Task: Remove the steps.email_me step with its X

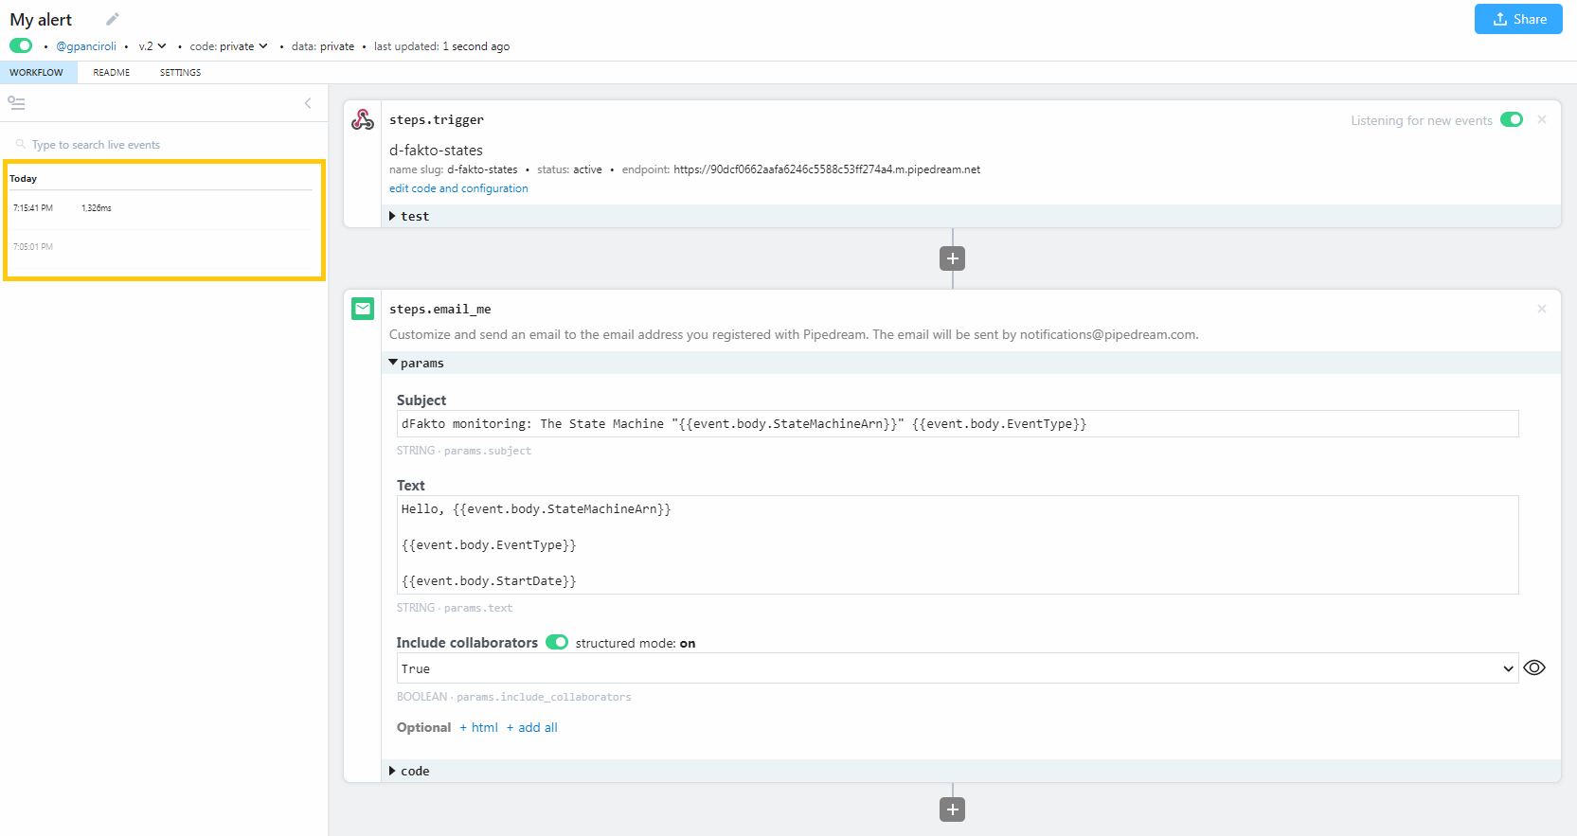Action: (1542, 309)
